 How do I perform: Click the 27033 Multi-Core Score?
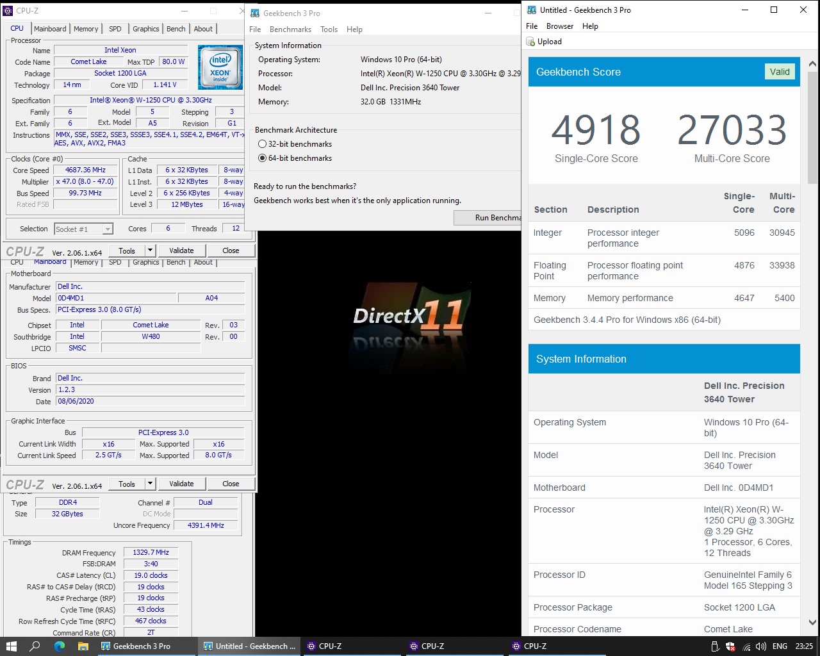tap(732, 130)
